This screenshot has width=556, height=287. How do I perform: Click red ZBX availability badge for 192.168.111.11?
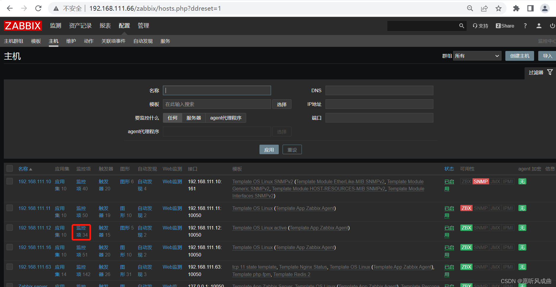coord(466,208)
